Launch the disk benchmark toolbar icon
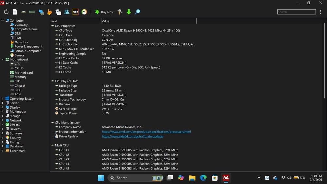This screenshot has height=184, width=327. (23, 12)
